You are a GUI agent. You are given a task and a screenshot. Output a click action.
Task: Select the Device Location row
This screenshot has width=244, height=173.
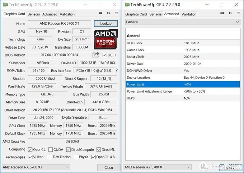pyautogui.click(x=183, y=78)
